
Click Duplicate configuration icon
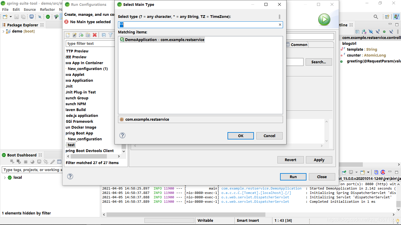point(88,35)
